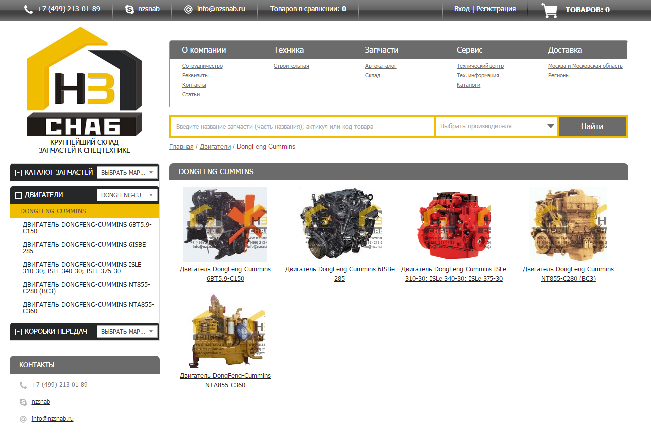Open the Техника menu
651x442 pixels.
pyautogui.click(x=289, y=50)
